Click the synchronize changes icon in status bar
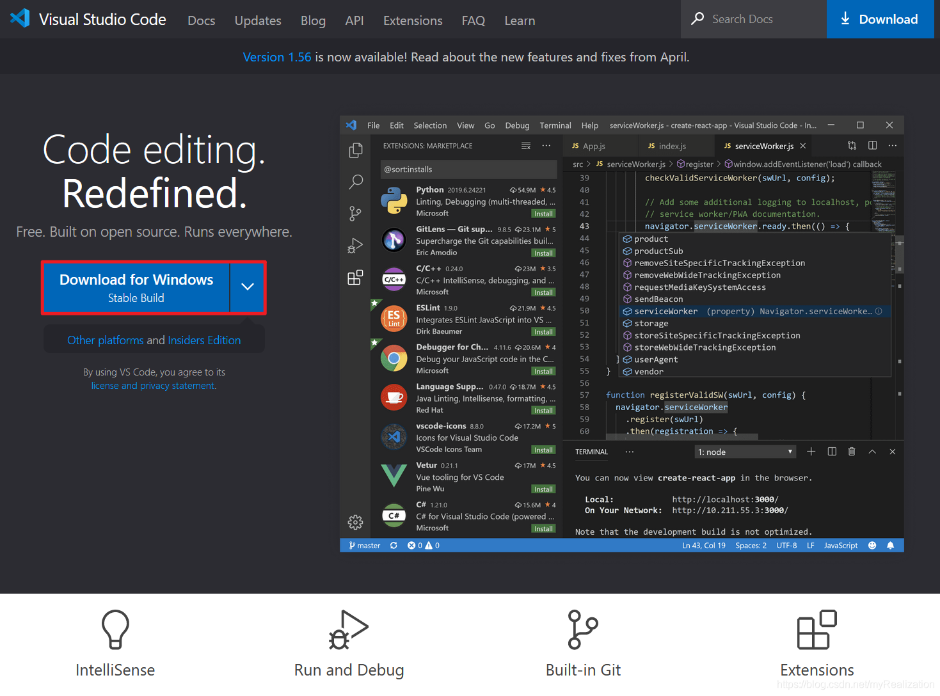This screenshot has width=940, height=696. (x=394, y=546)
